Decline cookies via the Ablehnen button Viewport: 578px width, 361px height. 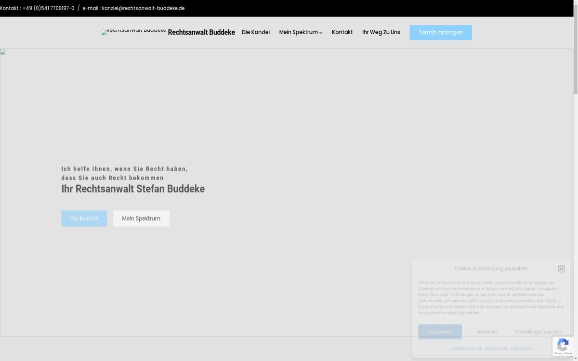tap(487, 332)
